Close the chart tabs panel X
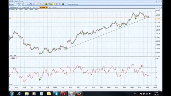 161,7
